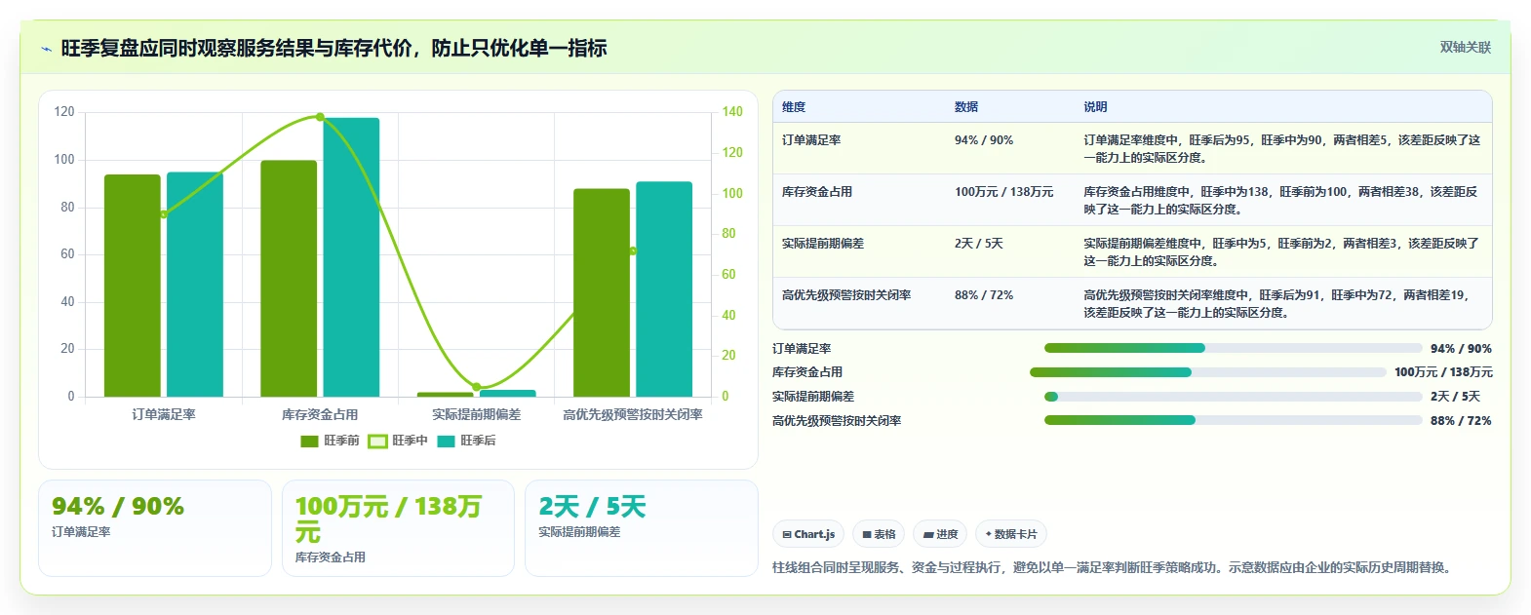
Task: Click the 高优先级预警按时关闭率 progress bar
Action: click(x=1233, y=420)
